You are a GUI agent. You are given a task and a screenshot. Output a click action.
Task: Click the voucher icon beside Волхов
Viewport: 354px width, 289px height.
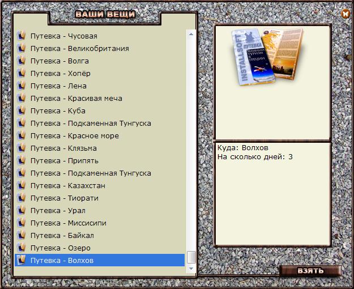(21, 260)
